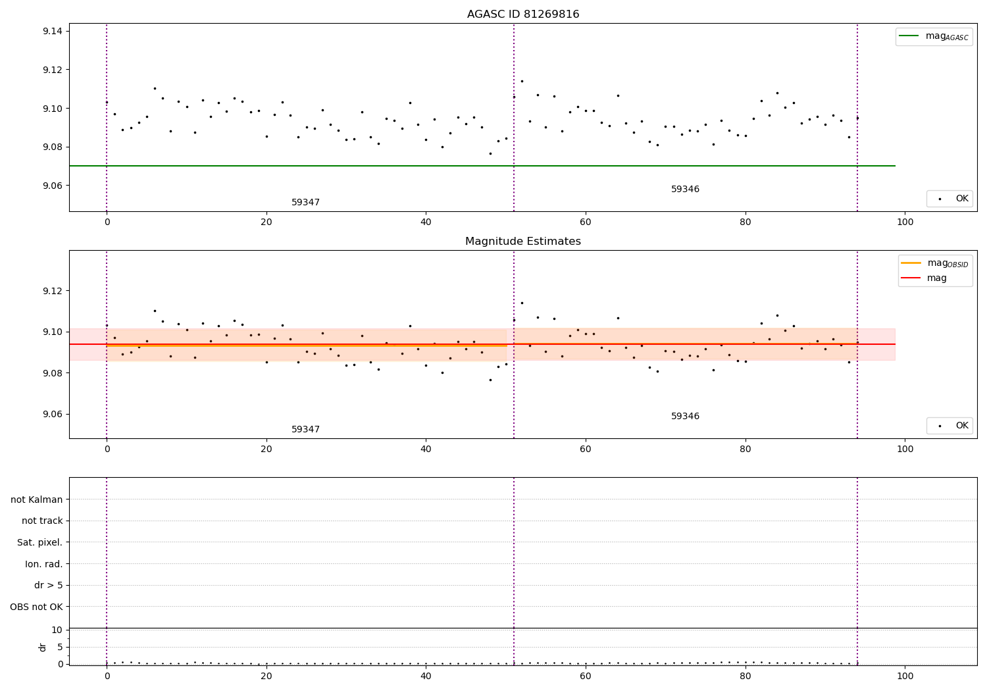The height and width of the screenshot is (691, 987).
Task: Click the 'dr > 5' y-axis label
Action: [x=49, y=585]
